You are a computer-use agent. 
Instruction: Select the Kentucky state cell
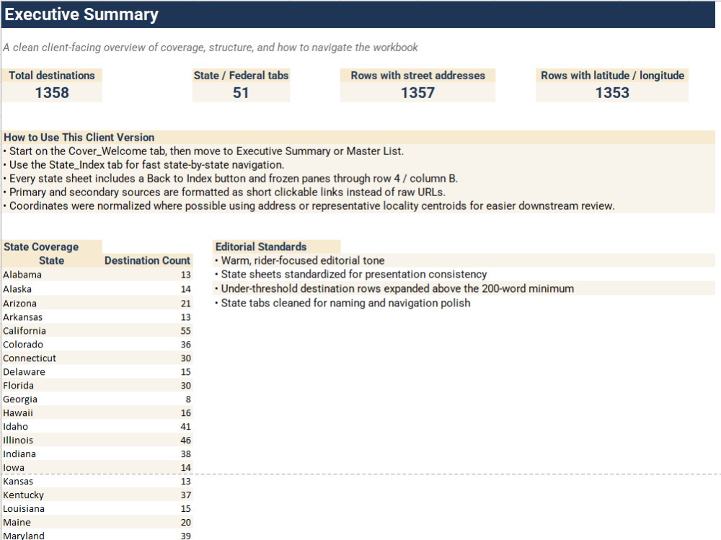[51, 495]
